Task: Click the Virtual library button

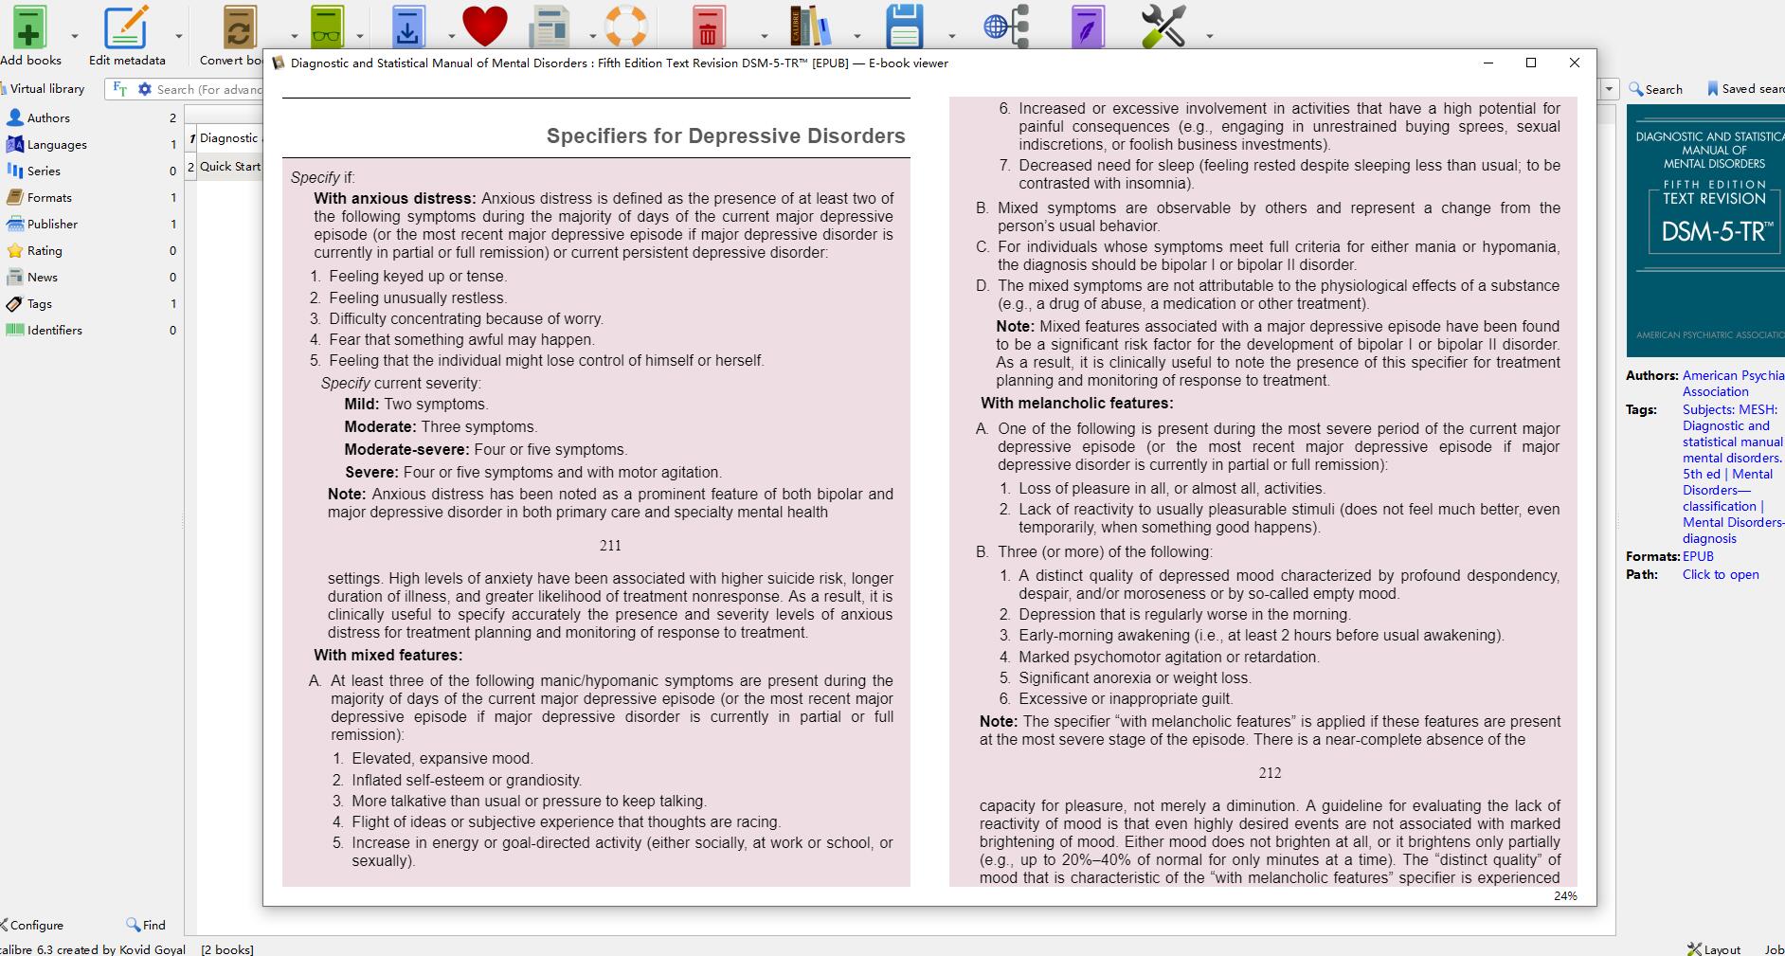Action: coord(45,89)
